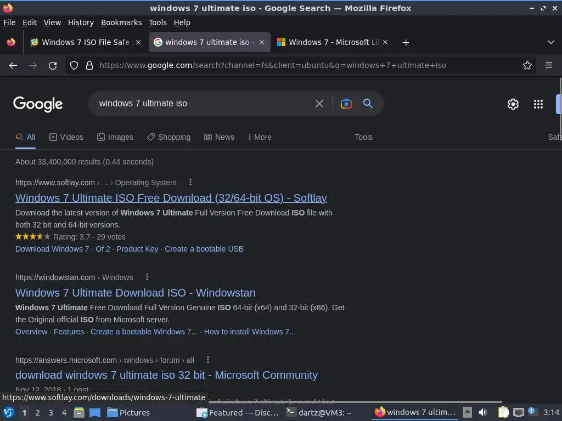Click the site security padlock icon
Image resolution: width=562 pixels, height=421 pixels.
point(89,65)
